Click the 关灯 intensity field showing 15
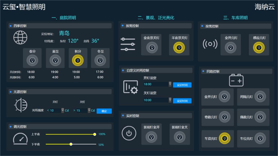Screen dimensions: 278x156 point(82,110)
